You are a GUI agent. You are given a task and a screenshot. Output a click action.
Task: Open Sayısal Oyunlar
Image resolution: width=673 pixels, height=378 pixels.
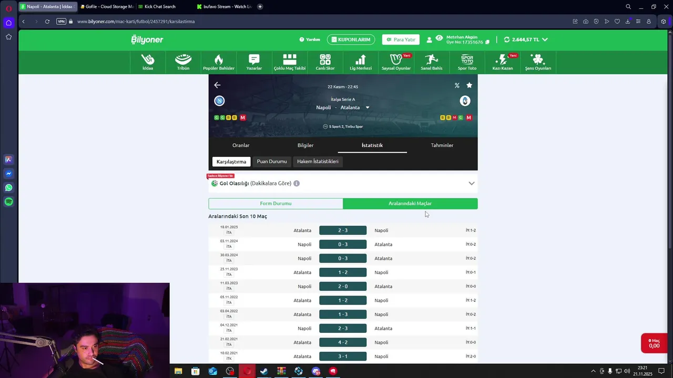pyautogui.click(x=396, y=62)
